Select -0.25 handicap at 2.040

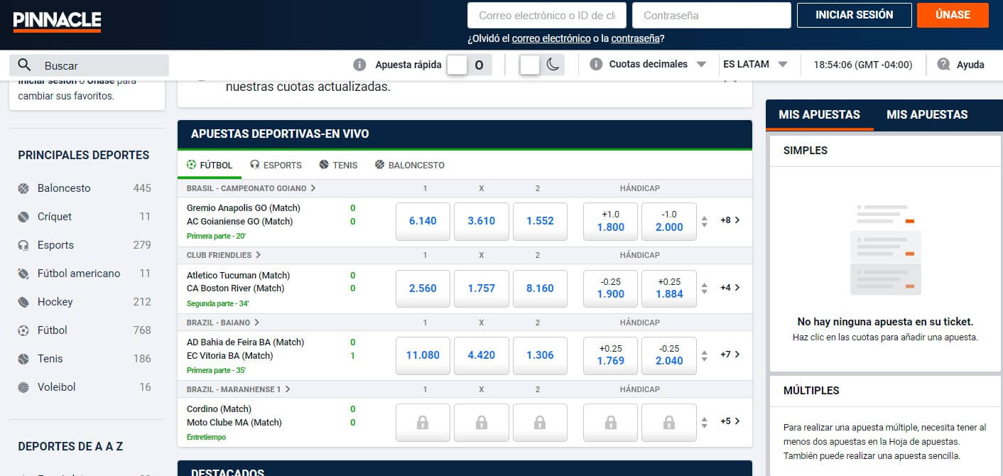point(669,355)
